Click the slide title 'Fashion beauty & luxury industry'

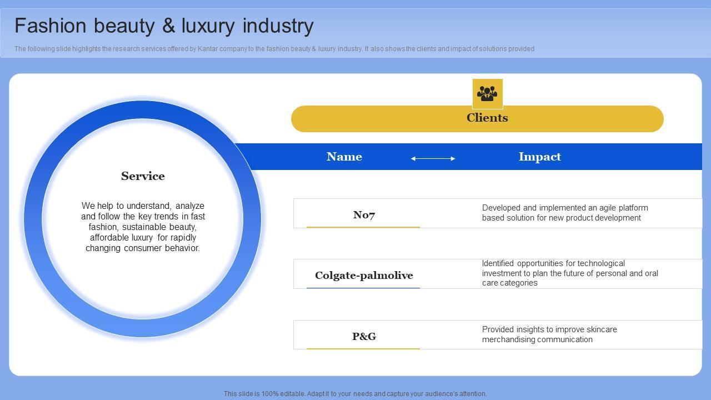164,26
